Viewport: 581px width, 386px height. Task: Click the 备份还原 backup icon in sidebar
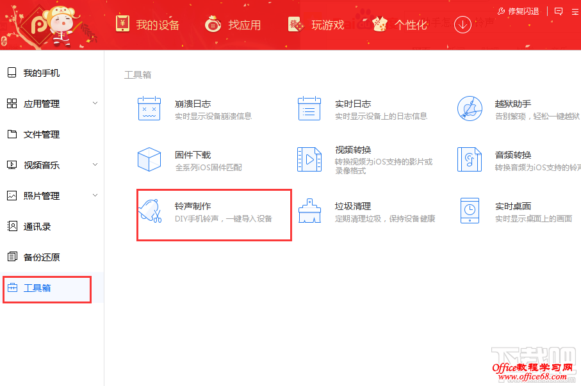pos(12,257)
